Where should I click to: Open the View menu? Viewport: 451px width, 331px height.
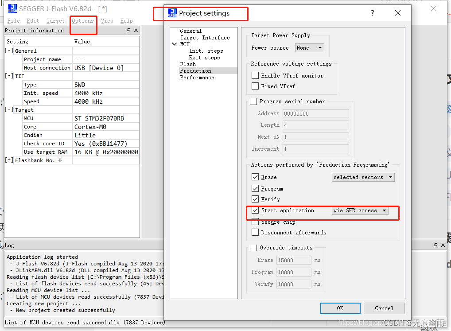(107, 21)
